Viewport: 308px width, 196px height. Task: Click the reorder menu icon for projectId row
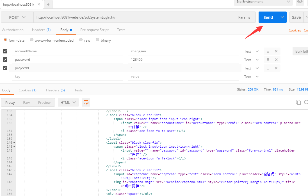268,68
